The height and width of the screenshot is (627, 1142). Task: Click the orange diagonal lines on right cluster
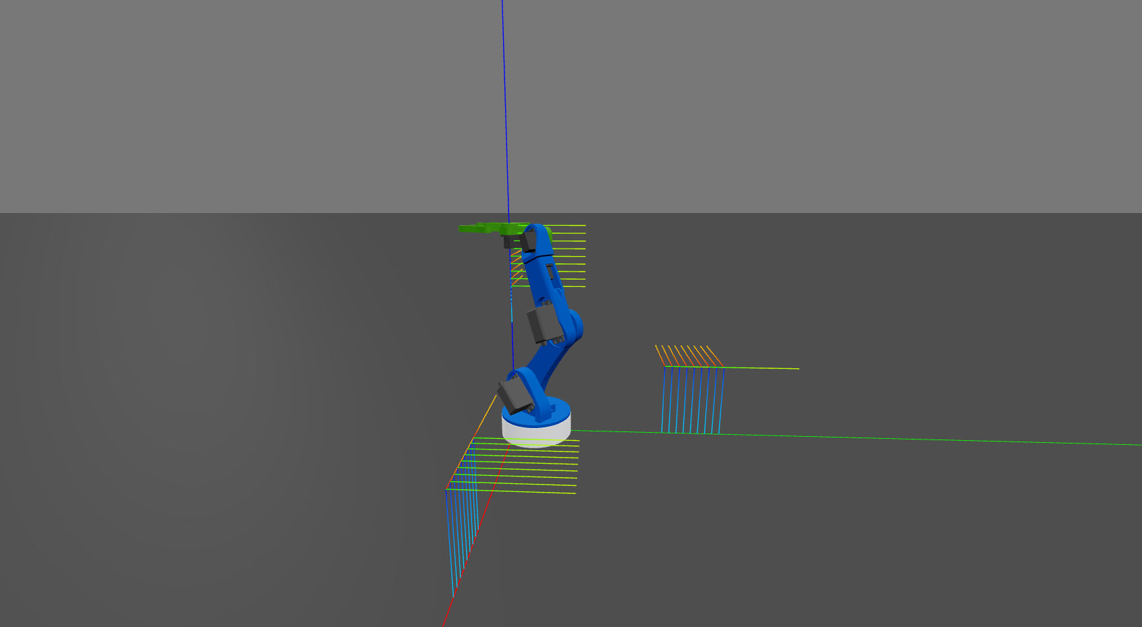pyautogui.click(x=687, y=356)
